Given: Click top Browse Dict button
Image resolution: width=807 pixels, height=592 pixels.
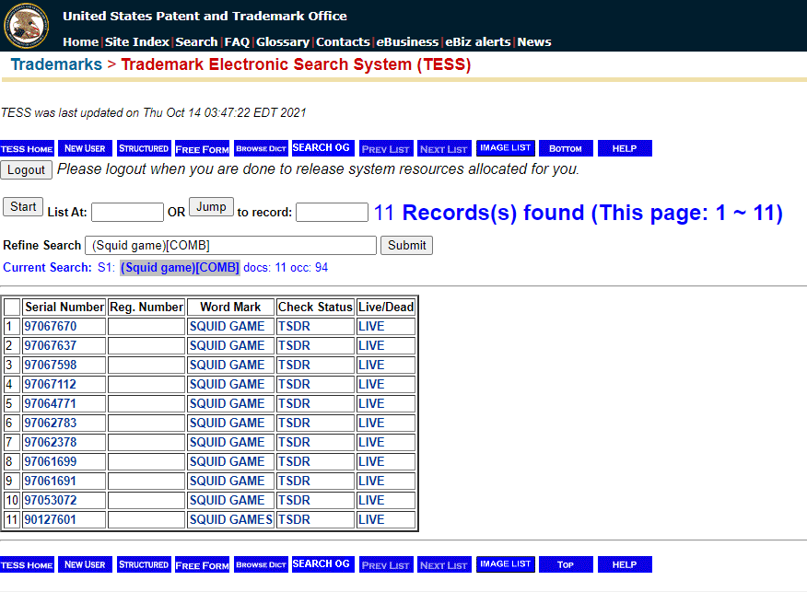Looking at the screenshot, I should click(261, 148).
